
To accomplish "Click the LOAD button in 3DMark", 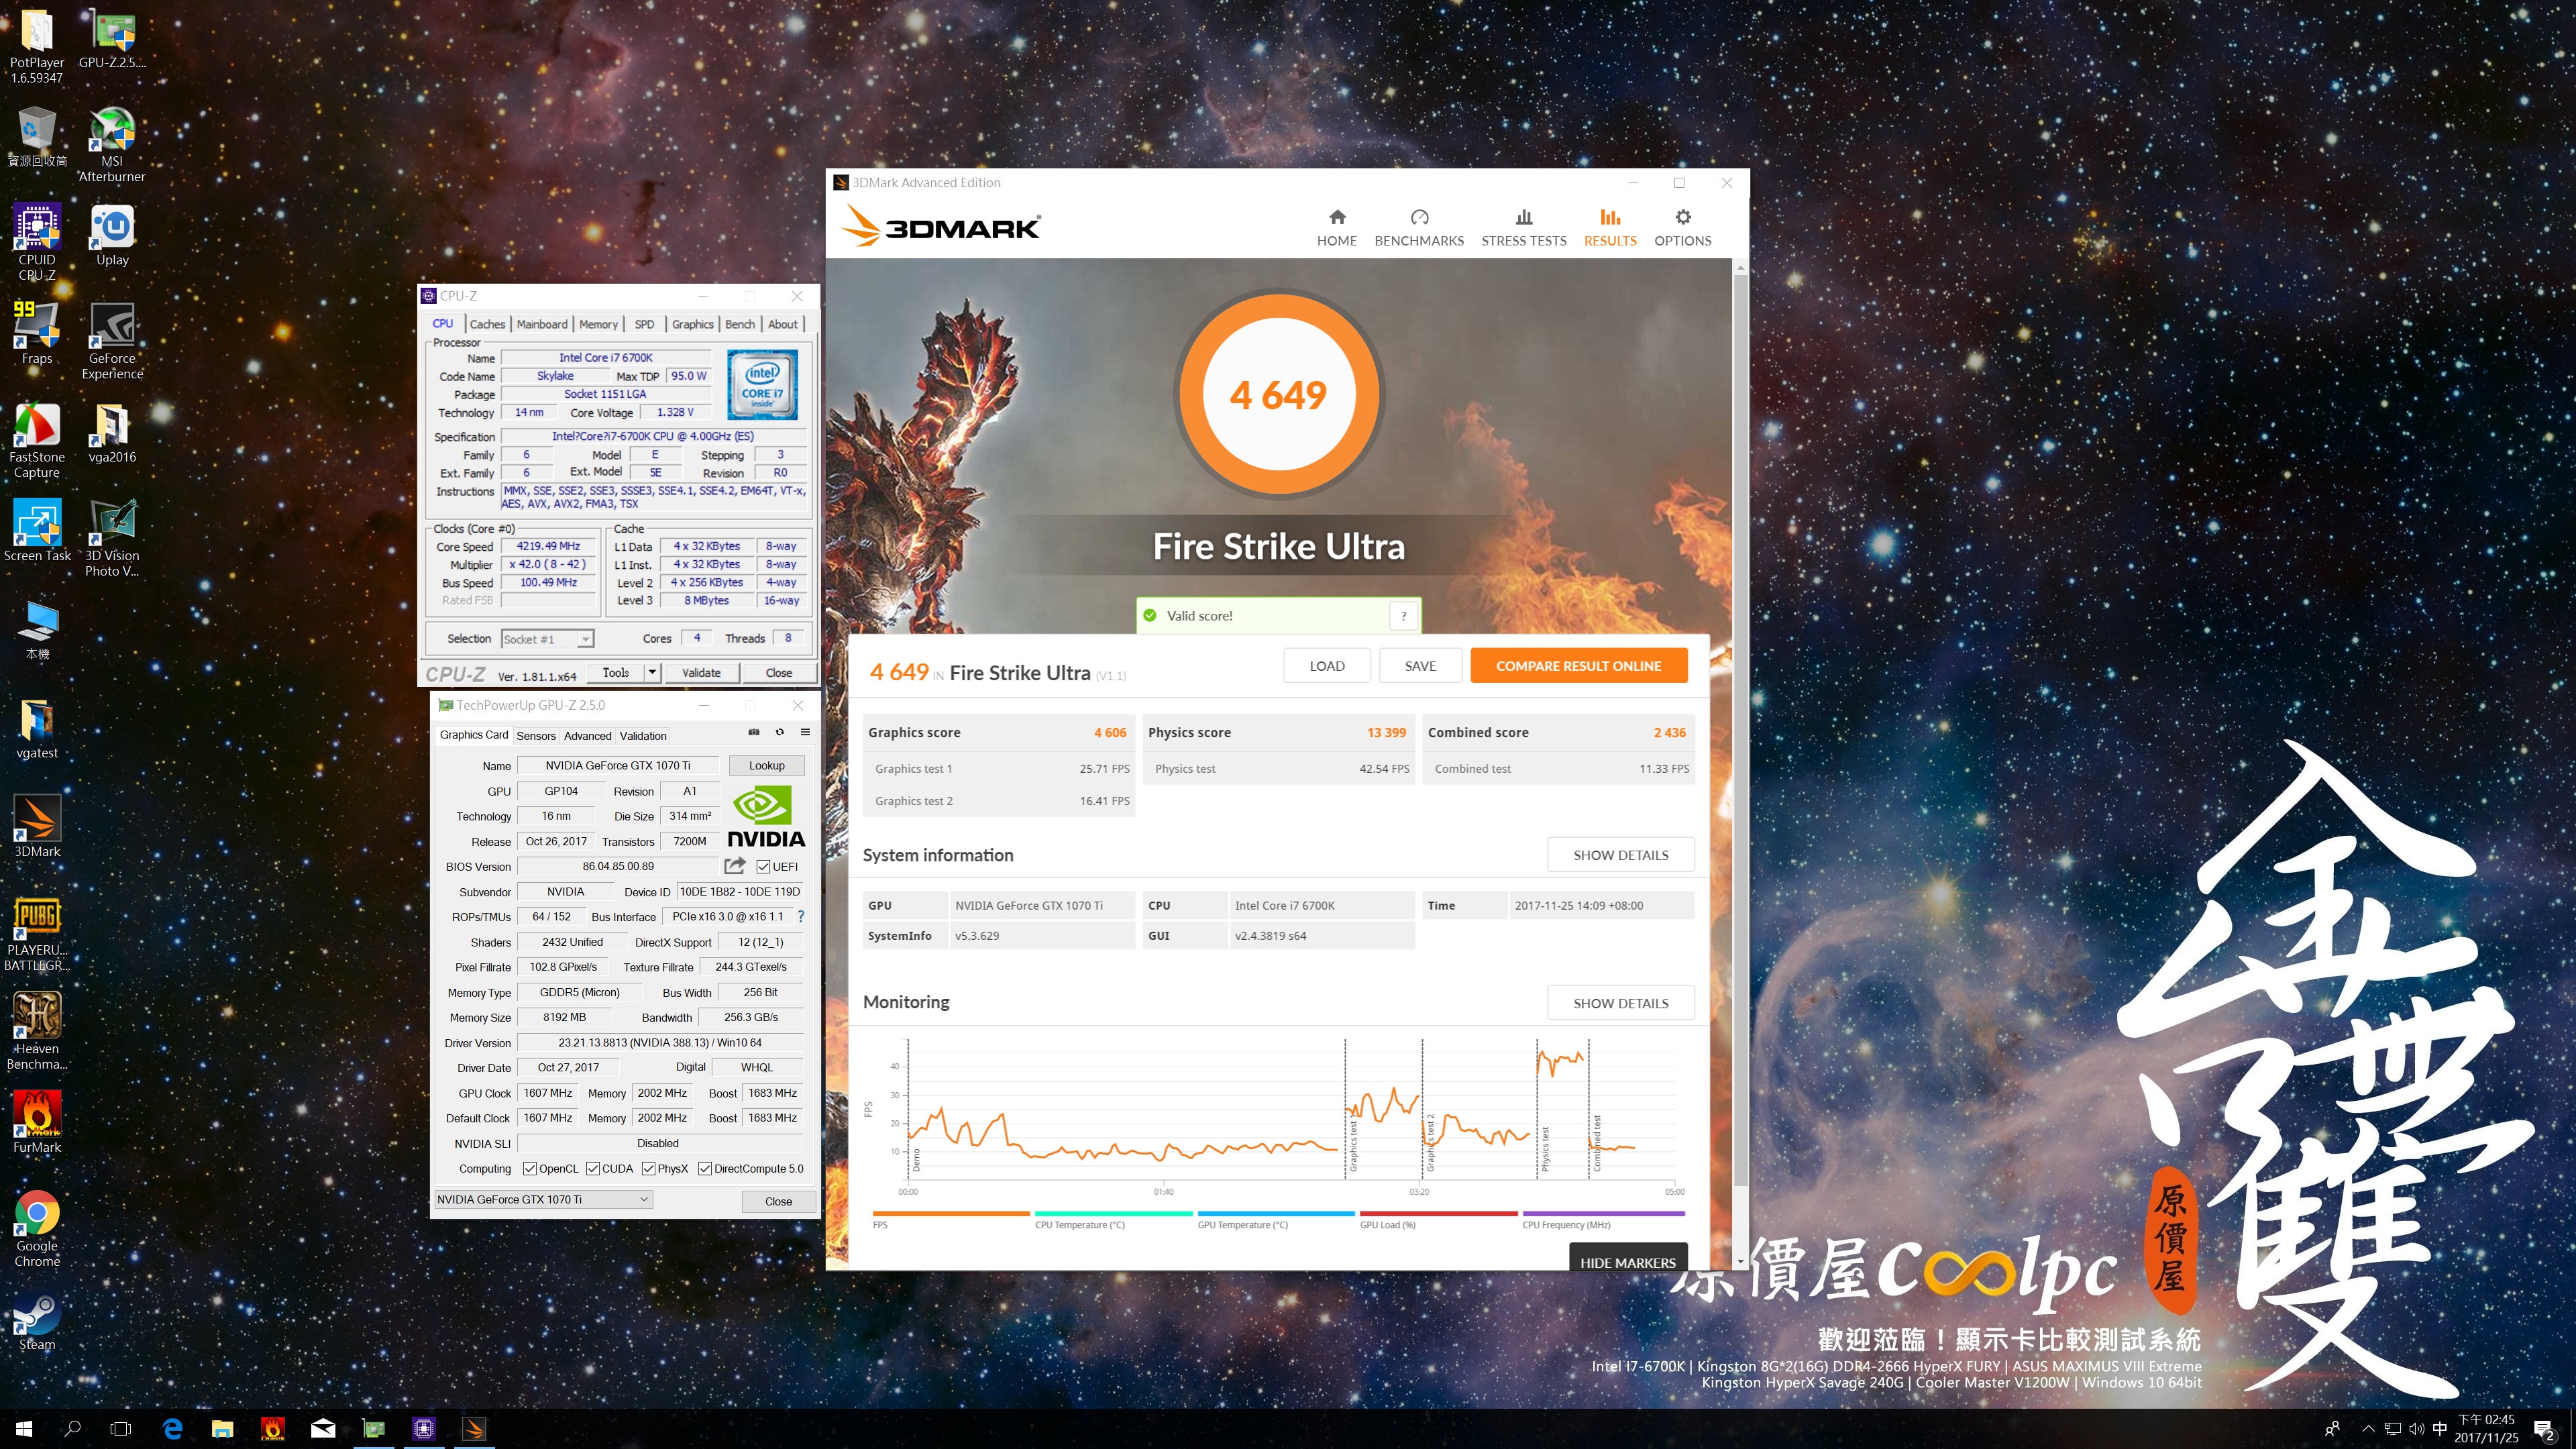I will click(1326, 666).
